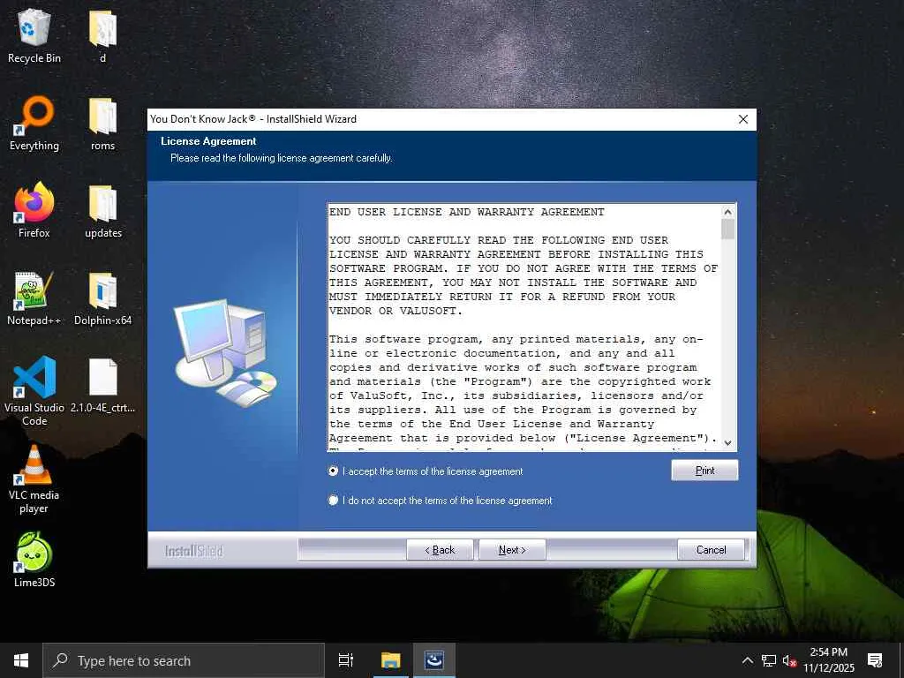Open the network status tray icon

pos(769,660)
